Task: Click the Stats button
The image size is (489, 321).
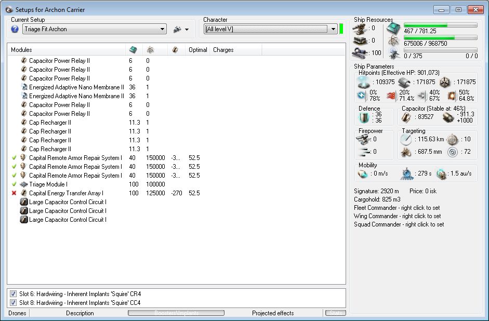Action: 336,313
